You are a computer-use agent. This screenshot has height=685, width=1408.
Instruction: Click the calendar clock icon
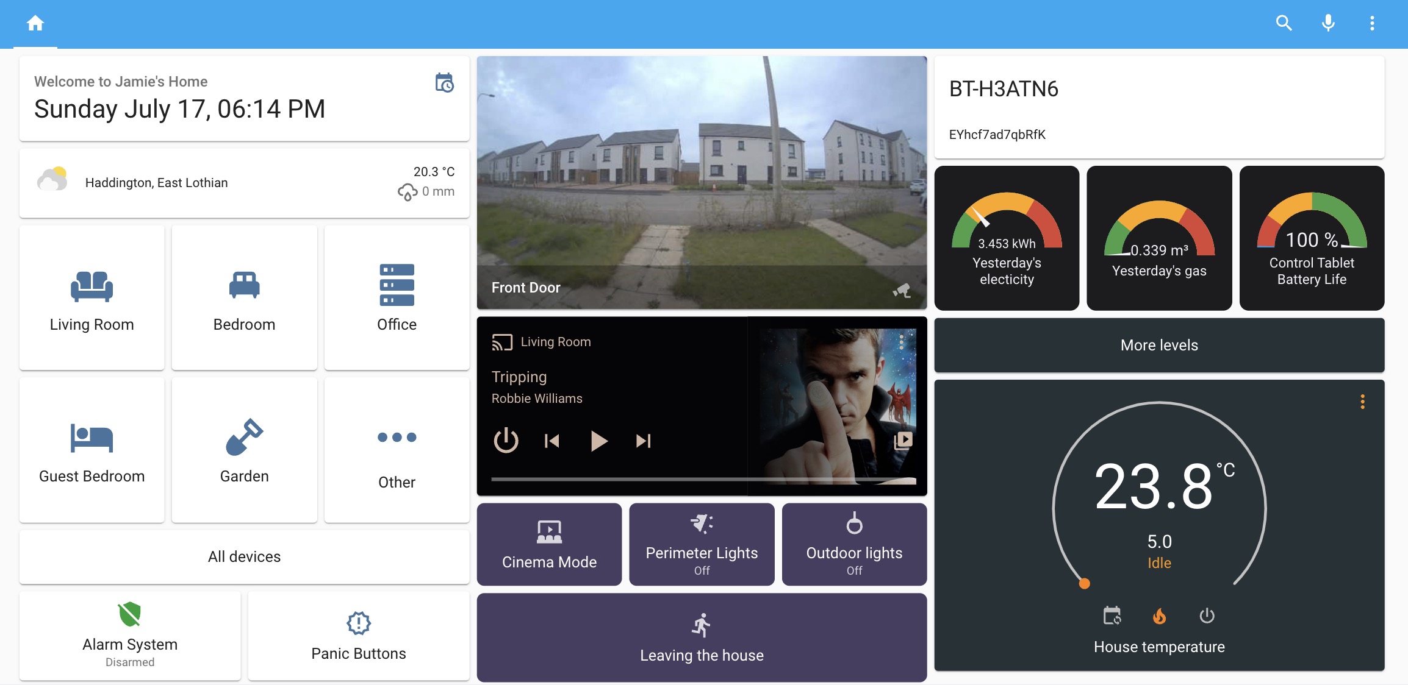[x=444, y=82]
